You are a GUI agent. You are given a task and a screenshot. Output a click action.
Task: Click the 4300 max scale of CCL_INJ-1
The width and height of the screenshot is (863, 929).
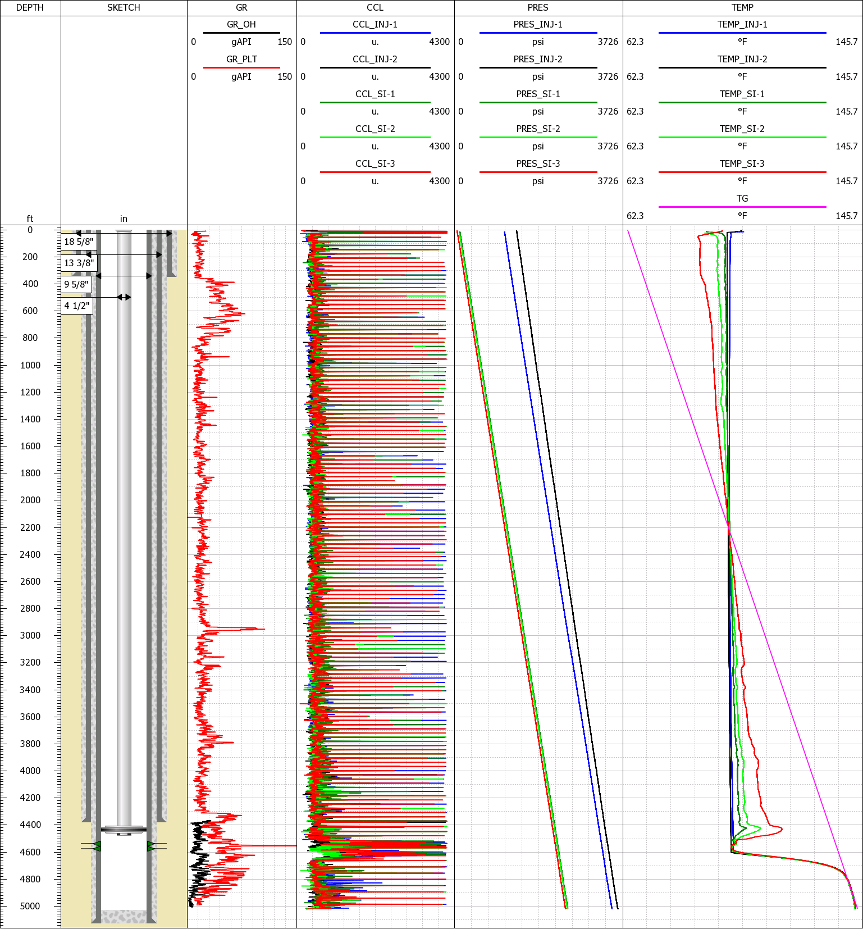440,42
